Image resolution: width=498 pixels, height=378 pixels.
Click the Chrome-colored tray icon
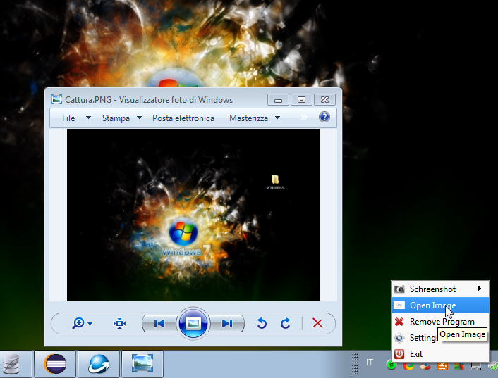tap(408, 366)
